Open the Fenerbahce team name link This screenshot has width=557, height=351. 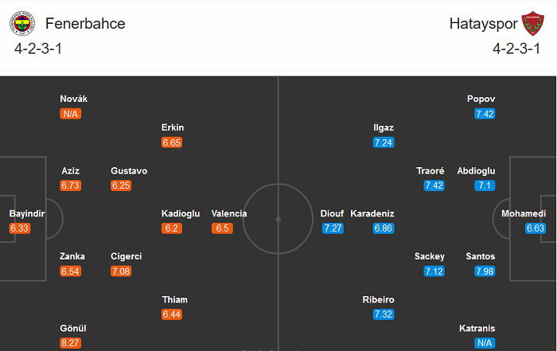pyautogui.click(x=85, y=24)
